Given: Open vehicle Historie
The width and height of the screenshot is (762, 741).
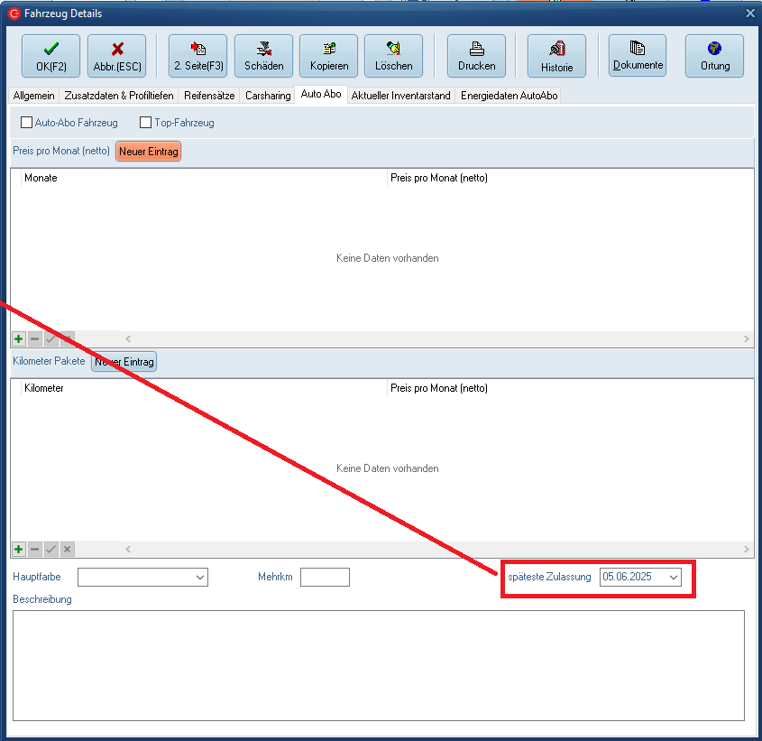Looking at the screenshot, I should [556, 56].
